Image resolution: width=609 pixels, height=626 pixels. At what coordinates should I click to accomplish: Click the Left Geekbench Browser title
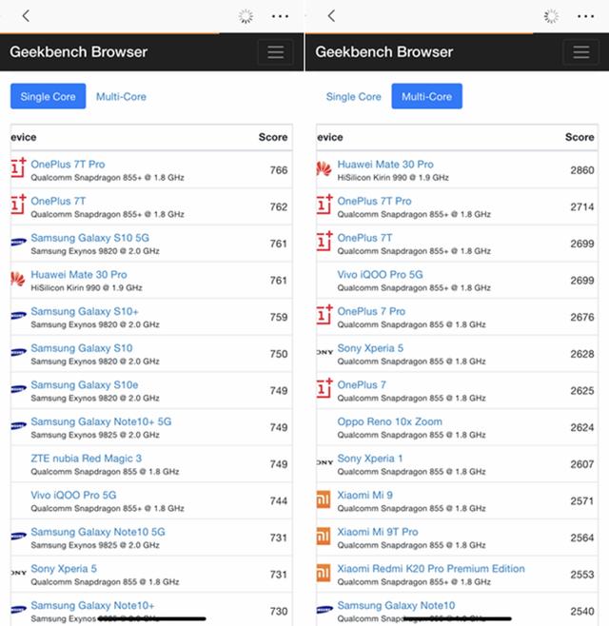79,52
